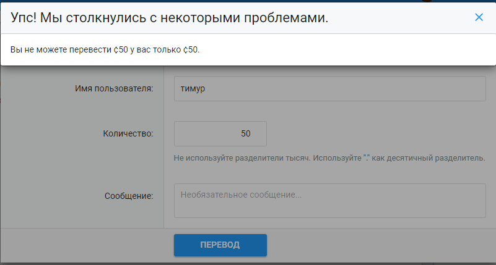This screenshot has width=496, height=265.
Task: Click the value "50" in the amount box
Action: click(x=245, y=133)
